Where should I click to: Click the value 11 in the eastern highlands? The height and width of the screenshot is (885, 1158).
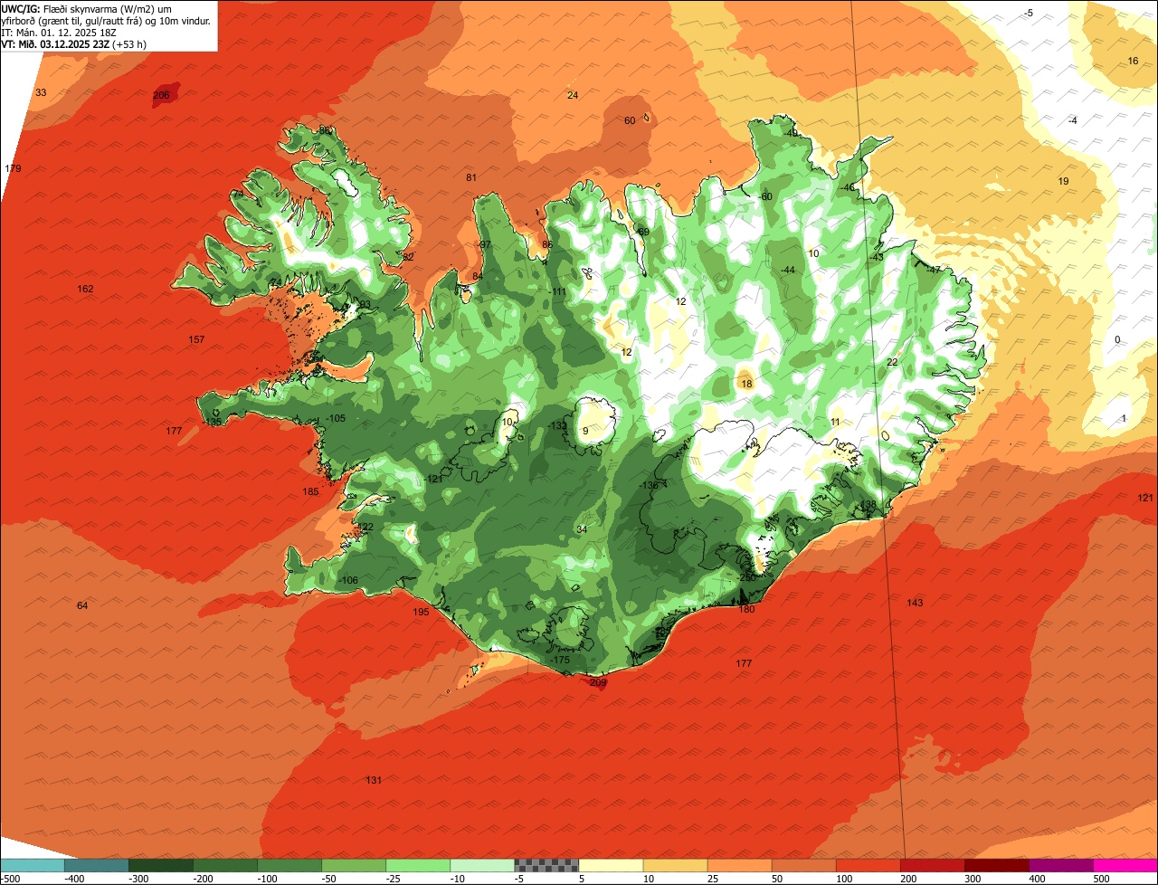tap(835, 422)
